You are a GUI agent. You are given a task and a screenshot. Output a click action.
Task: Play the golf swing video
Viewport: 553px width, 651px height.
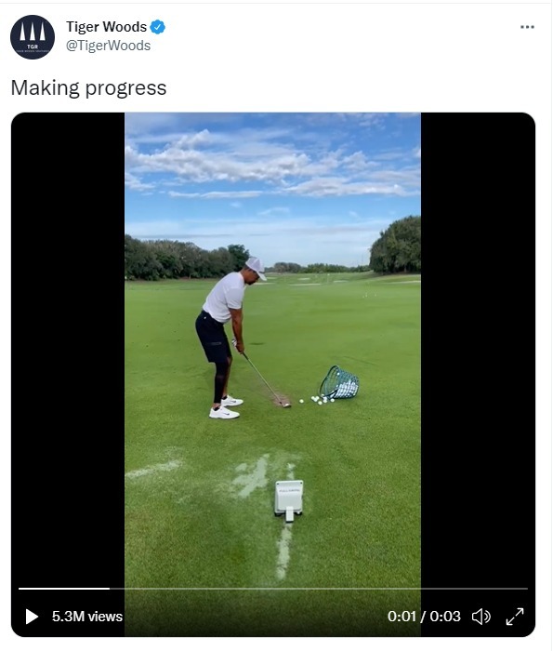point(32,616)
